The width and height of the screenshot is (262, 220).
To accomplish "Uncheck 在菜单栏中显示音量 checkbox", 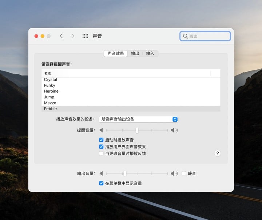I will 101,183.
